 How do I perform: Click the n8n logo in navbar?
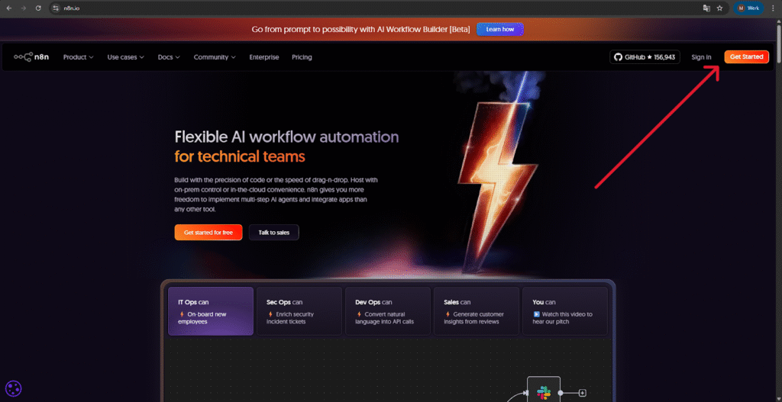tap(32, 57)
